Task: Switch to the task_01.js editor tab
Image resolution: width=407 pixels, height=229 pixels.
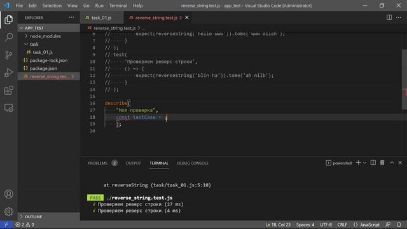Action: (102, 18)
